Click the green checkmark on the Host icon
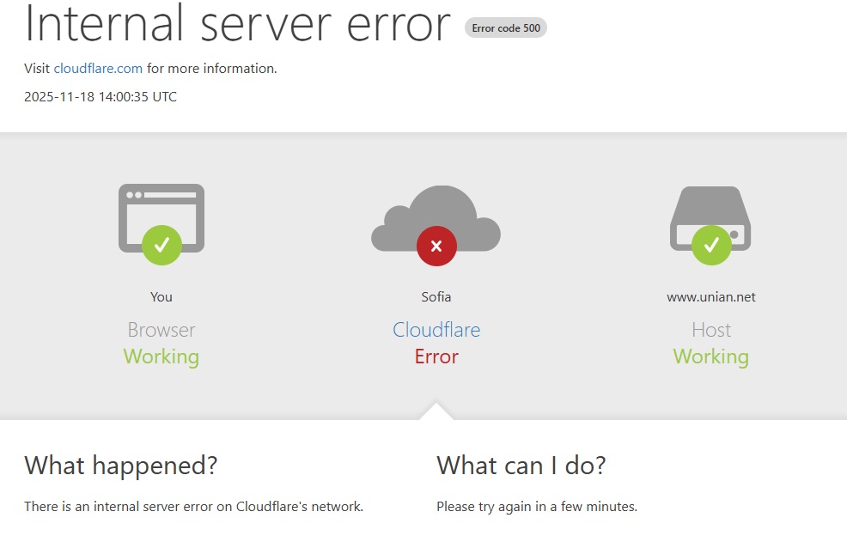The height and width of the screenshot is (536, 847). pyautogui.click(x=710, y=244)
